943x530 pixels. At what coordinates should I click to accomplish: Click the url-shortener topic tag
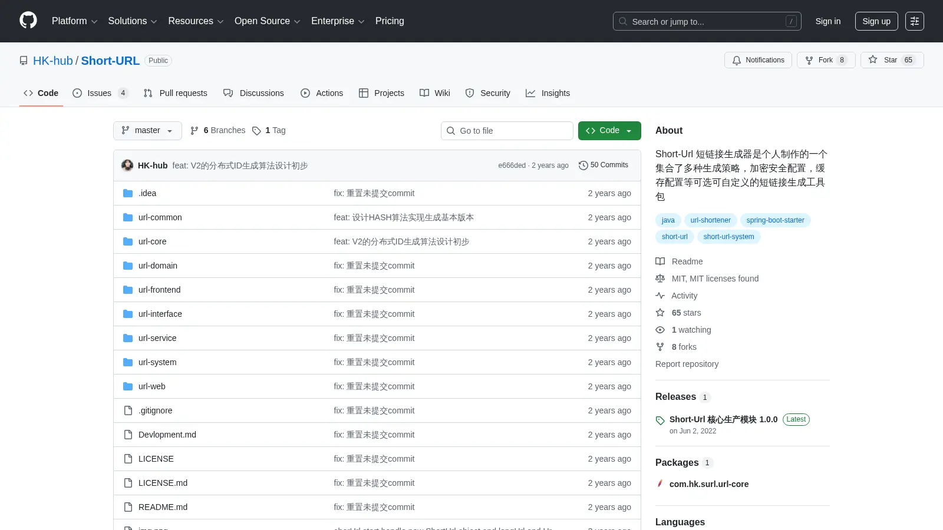click(x=710, y=220)
